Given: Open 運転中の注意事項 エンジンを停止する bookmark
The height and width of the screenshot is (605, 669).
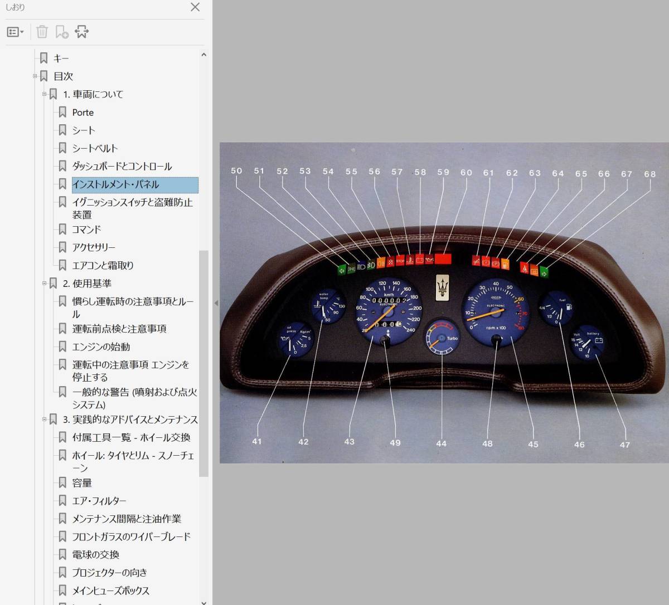Looking at the screenshot, I should click(131, 371).
